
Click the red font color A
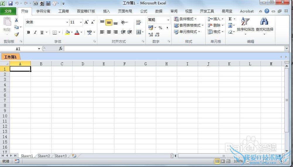(x=77, y=32)
